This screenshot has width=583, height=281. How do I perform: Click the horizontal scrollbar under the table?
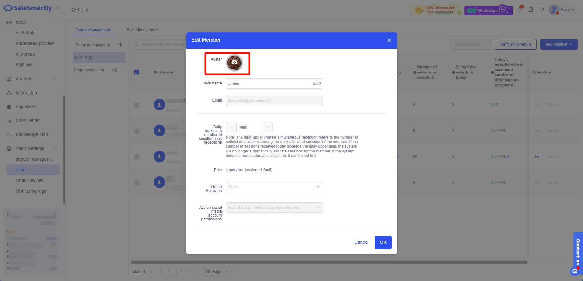tap(329, 262)
